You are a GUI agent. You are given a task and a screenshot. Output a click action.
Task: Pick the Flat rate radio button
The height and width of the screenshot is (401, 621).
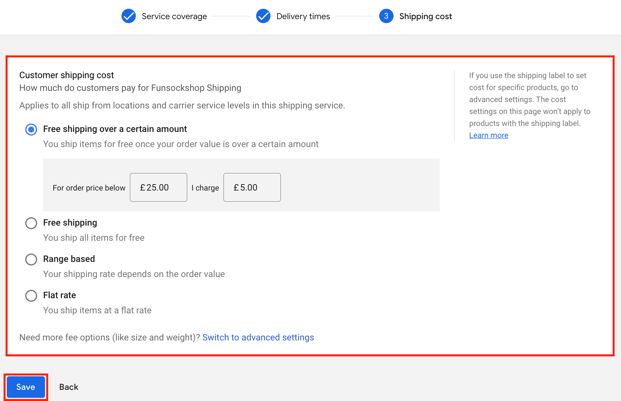31,296
